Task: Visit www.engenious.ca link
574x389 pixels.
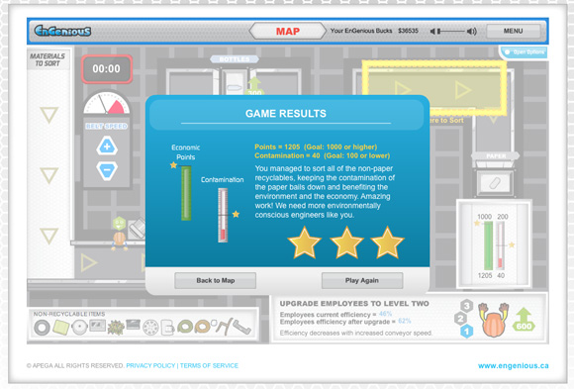Action: pos(514,365)
